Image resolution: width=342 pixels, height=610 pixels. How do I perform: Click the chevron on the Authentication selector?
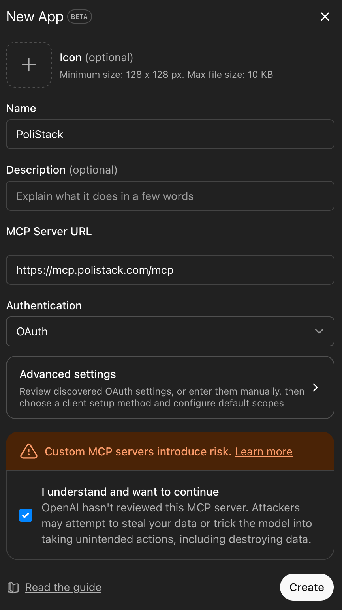point(319,331)
